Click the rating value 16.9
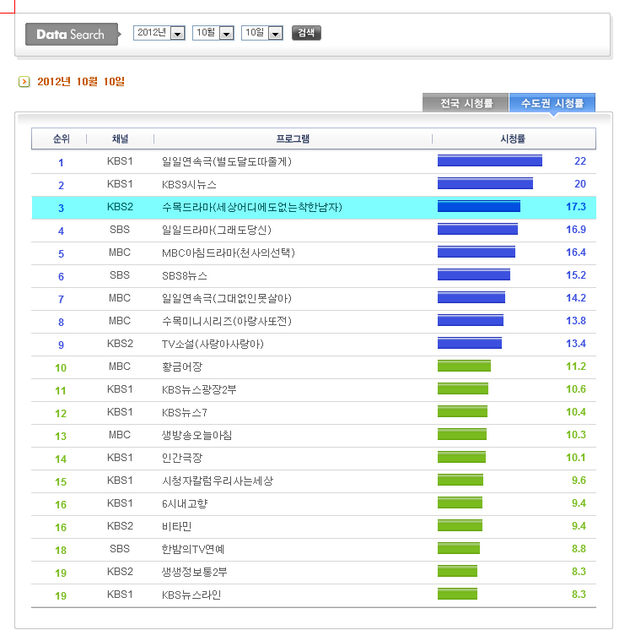 point(576,230)
